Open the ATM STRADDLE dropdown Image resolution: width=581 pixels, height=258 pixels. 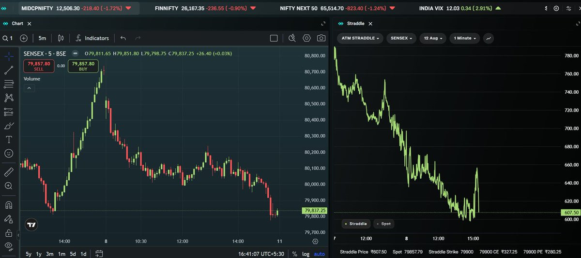(x=359, y=38)
